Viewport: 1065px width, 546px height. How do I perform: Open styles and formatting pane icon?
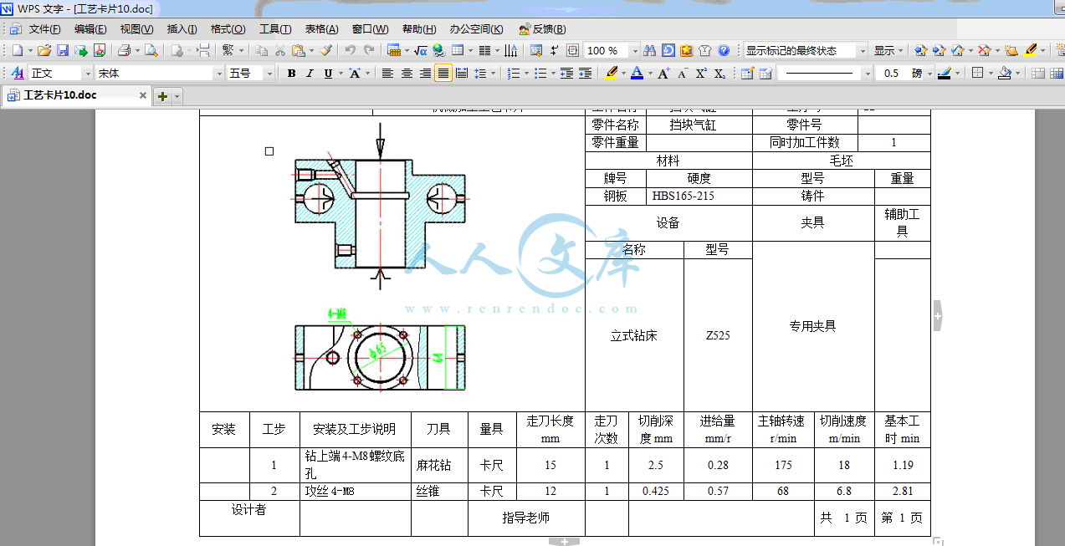(x=17, y=73)
